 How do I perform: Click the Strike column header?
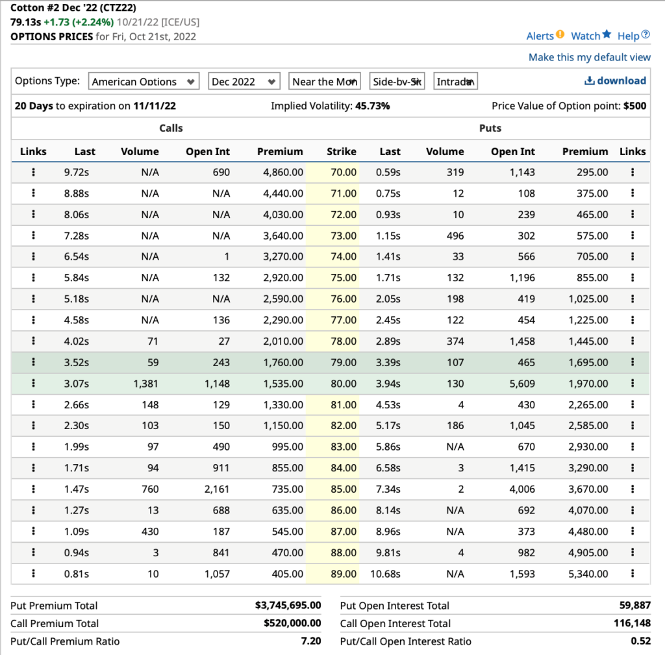point(342,152)
